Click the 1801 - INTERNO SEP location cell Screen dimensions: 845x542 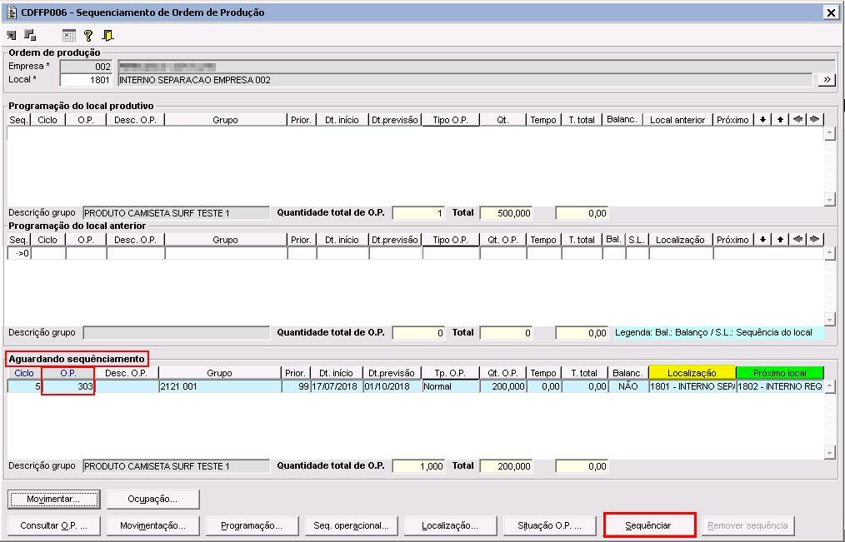click(x=692, y=386)
